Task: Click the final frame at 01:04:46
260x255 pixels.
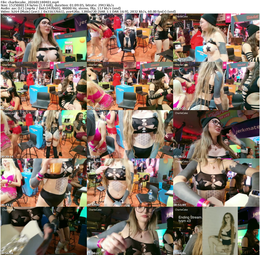Action: (x=216, y=231)
